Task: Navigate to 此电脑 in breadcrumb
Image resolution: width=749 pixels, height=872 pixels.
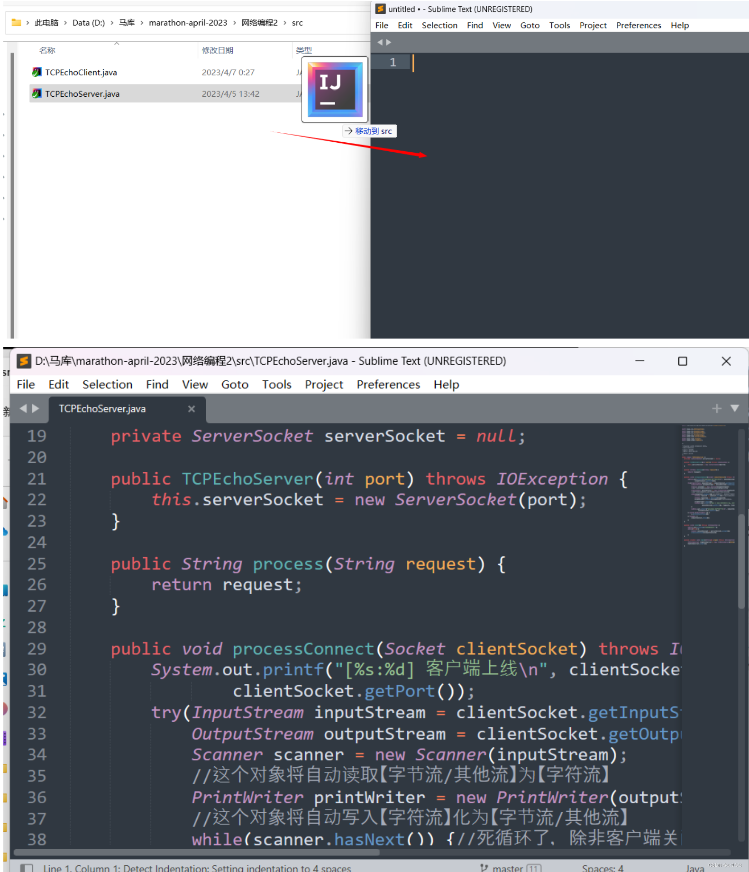Action: pos(46,23)
